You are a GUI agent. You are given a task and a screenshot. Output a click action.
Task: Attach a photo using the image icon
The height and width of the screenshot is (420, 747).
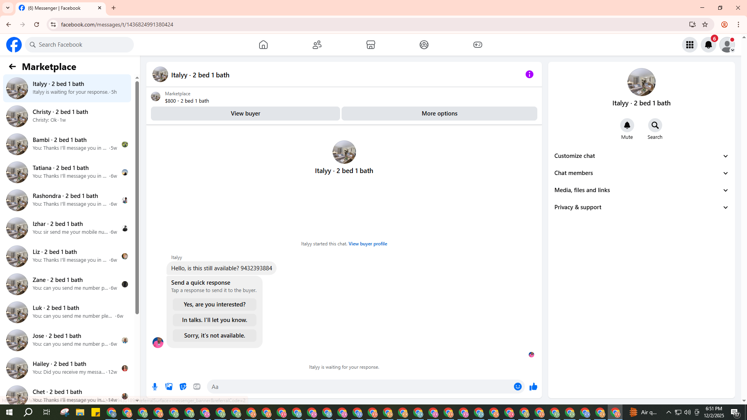[169, 387]
